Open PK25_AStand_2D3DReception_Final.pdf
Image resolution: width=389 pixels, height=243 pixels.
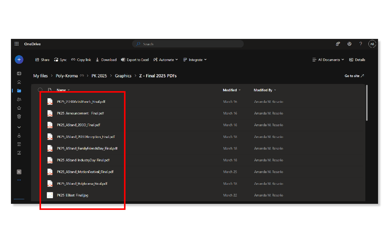86,137
